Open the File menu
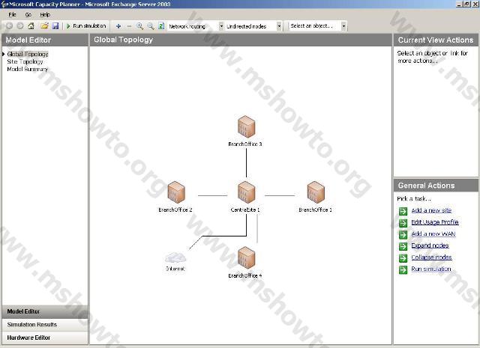This screenshot has width=480, height=348. click(x=12, y=14)
